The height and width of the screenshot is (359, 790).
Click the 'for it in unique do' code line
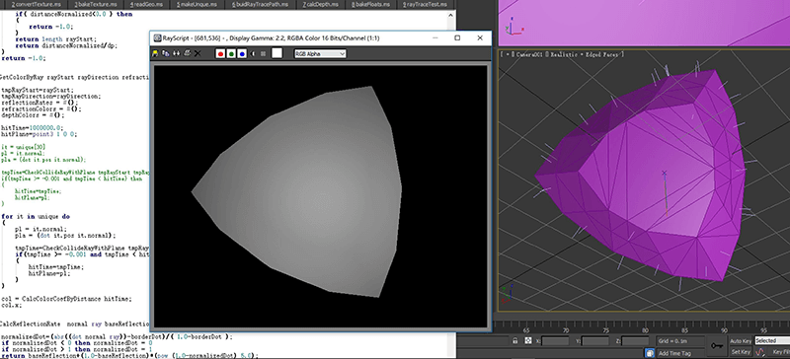[x=36, y=216]
